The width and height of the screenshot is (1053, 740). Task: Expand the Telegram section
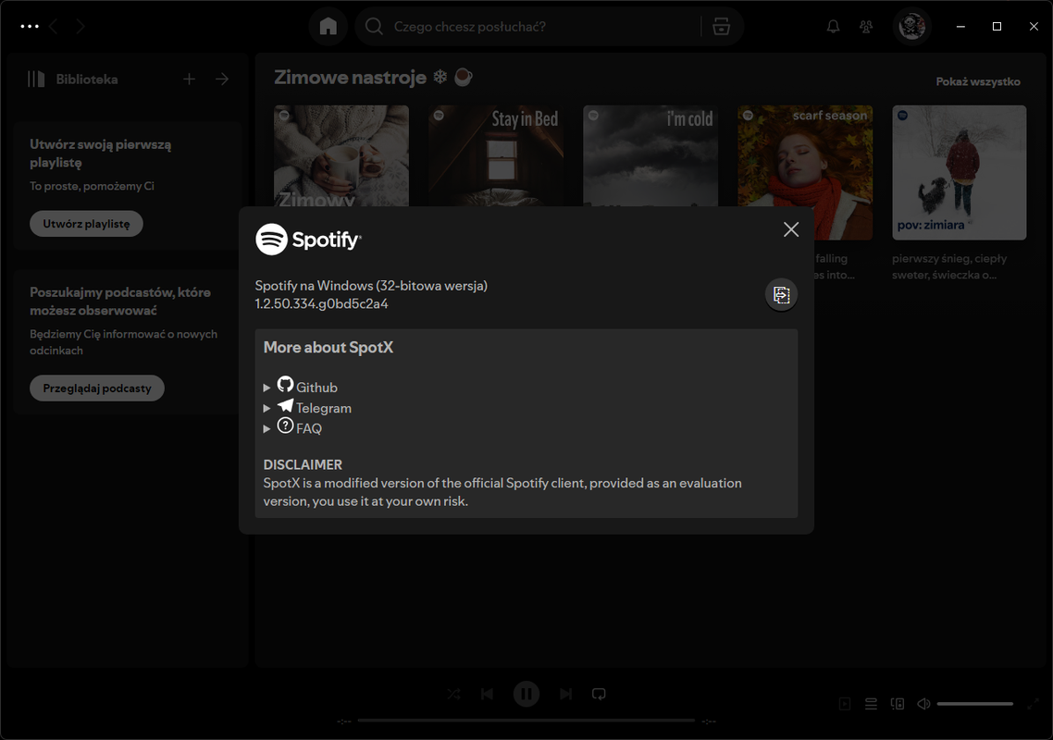pos(266,408)
